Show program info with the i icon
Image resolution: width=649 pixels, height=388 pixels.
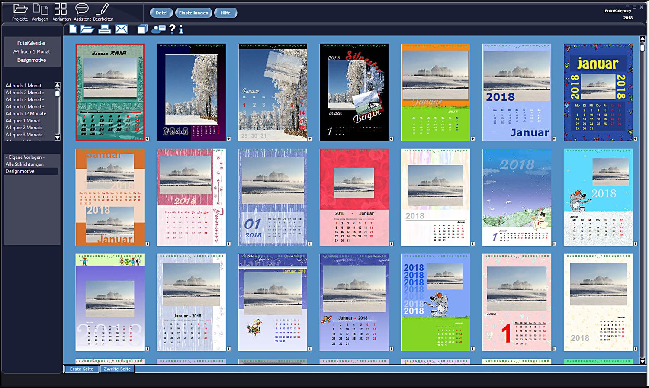[x=181, y=29]
